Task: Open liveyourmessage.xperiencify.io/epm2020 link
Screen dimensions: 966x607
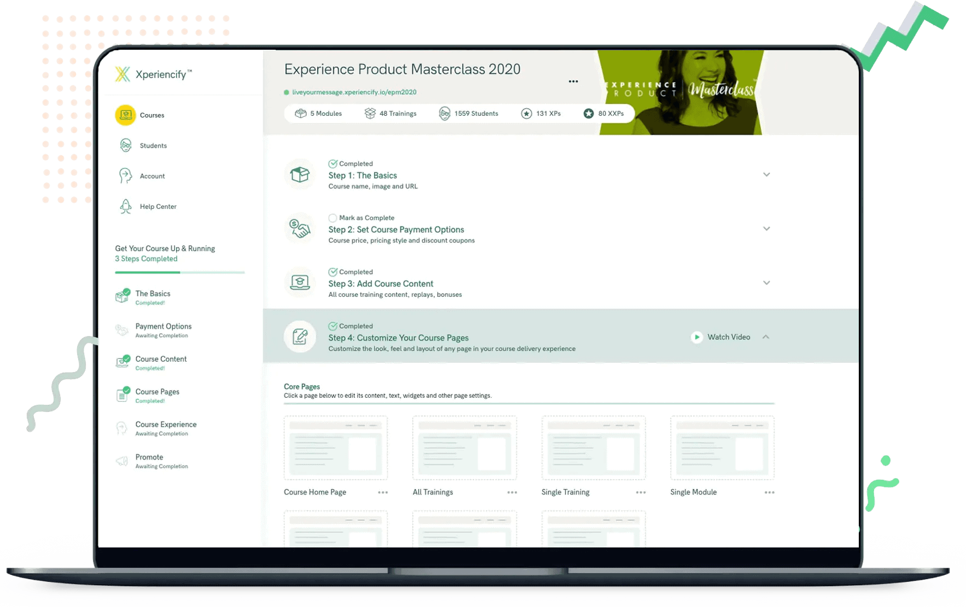Action: click(x=354, y=92)
